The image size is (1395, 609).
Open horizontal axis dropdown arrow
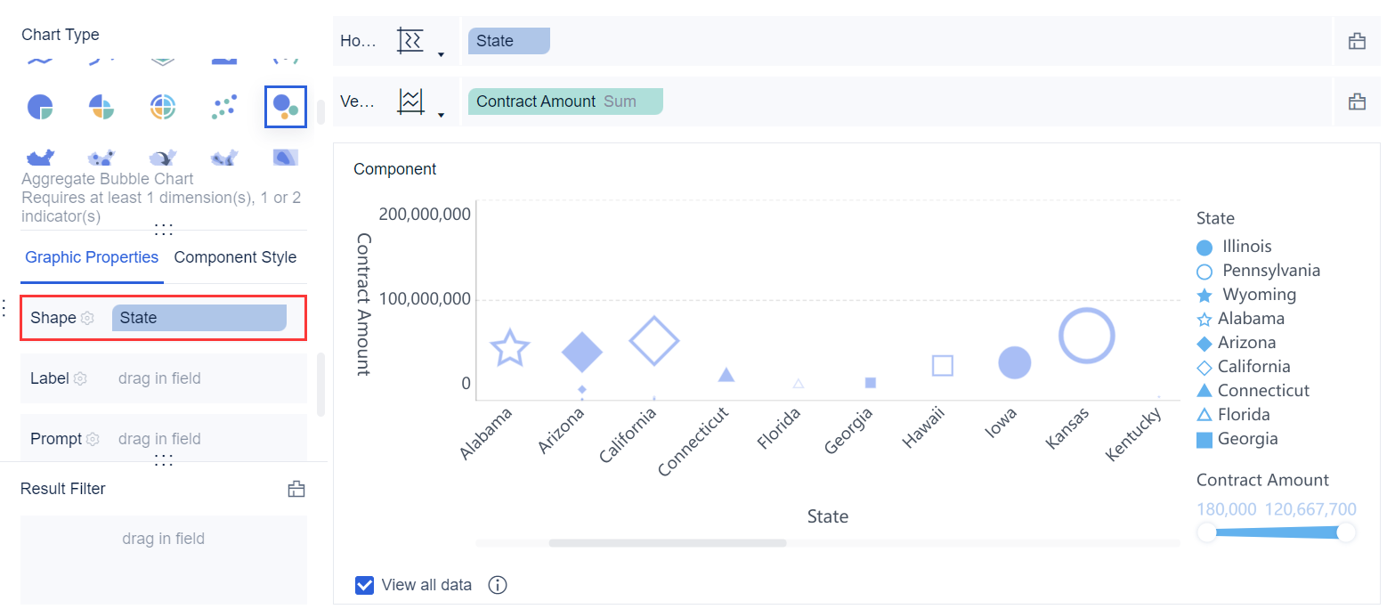point(441,55)
